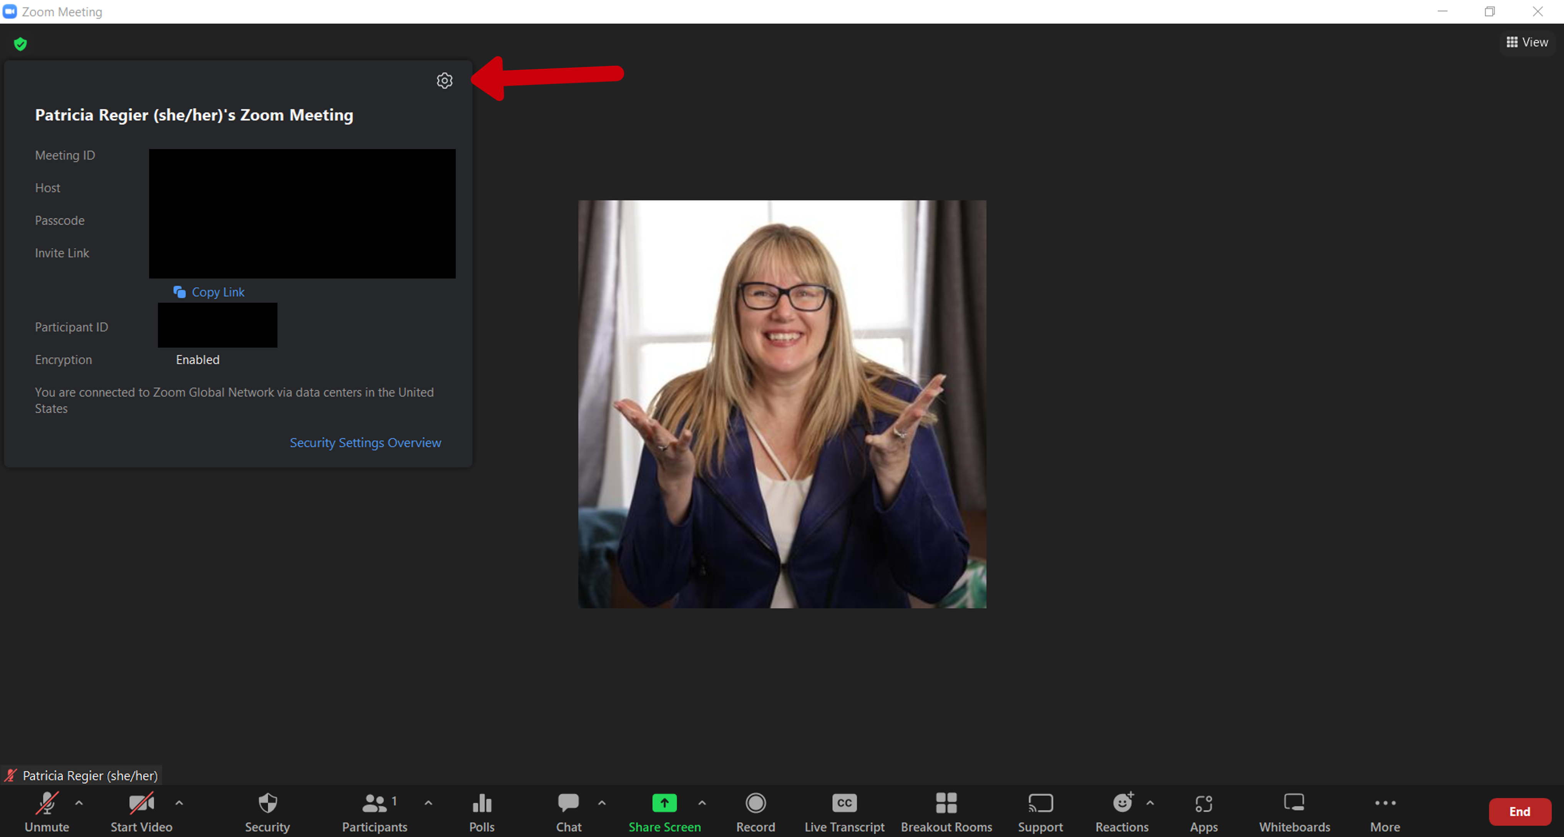Screen dimensions: 1564x837
Task: Click the muted microphone icon by name label
Action: pos(10,775)
